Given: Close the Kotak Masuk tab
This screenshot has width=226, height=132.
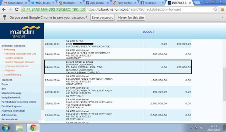Looking at the screenshot, I should point(26,3).
